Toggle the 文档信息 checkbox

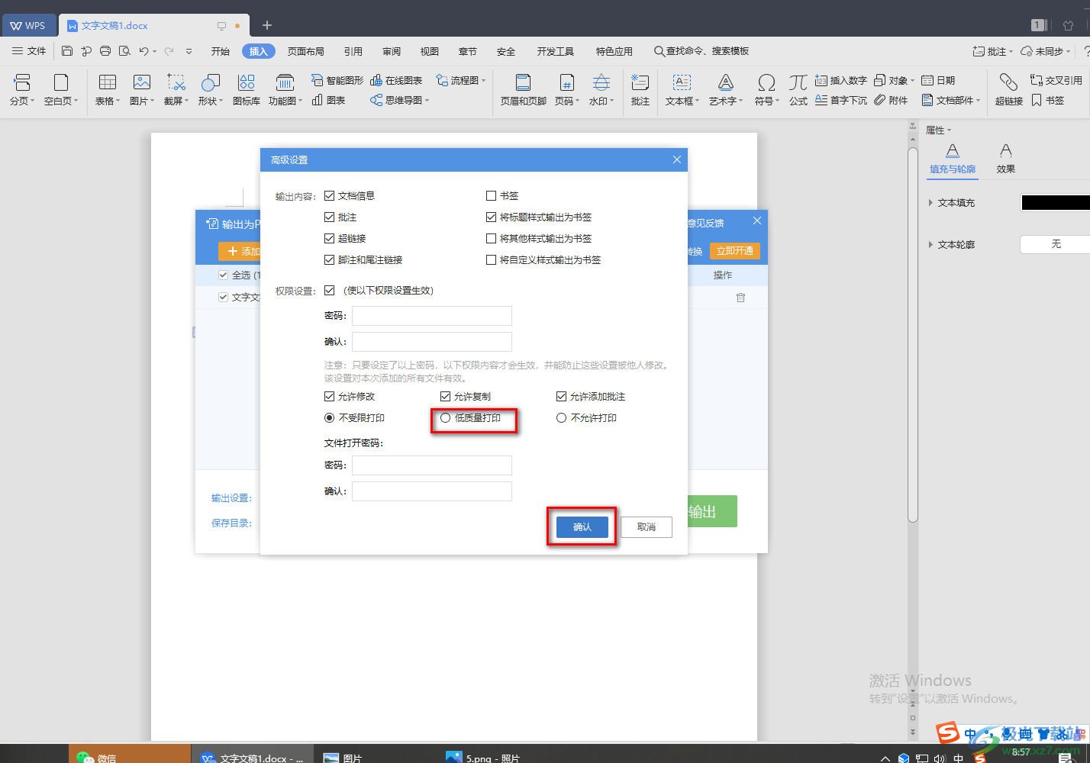pos(330,196)
